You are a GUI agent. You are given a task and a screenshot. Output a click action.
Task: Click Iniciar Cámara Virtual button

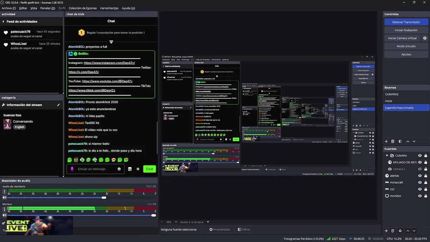[x=402, y=38]
